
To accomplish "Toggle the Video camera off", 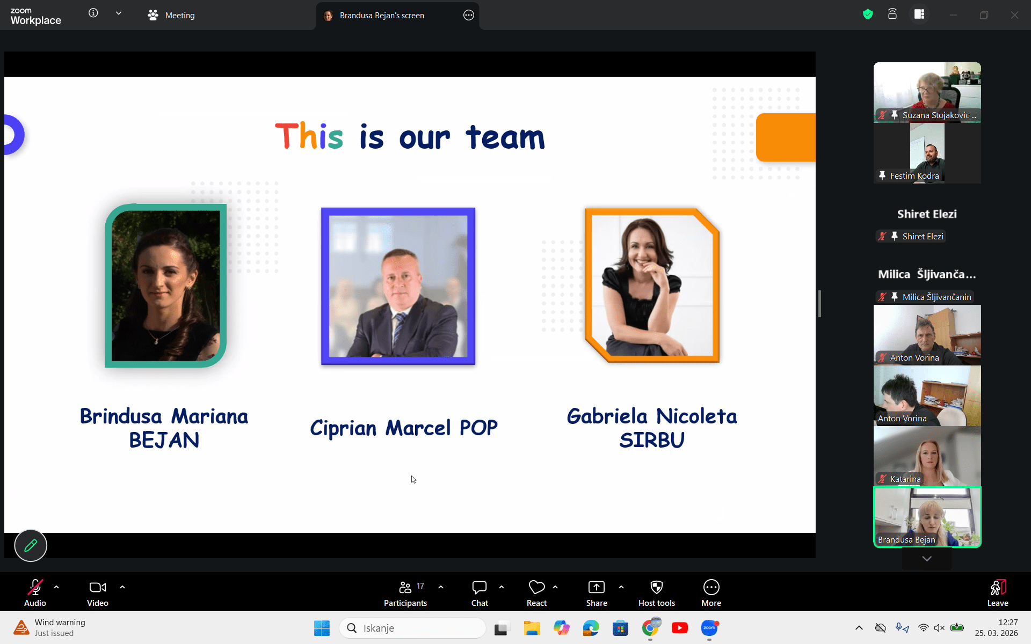I will point(97,593).
